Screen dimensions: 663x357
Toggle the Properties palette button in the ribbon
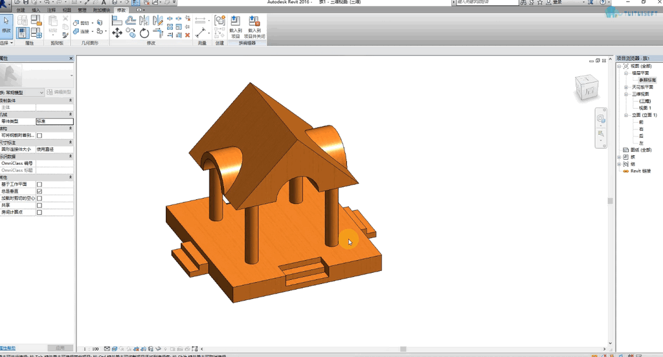coord(22,32)
